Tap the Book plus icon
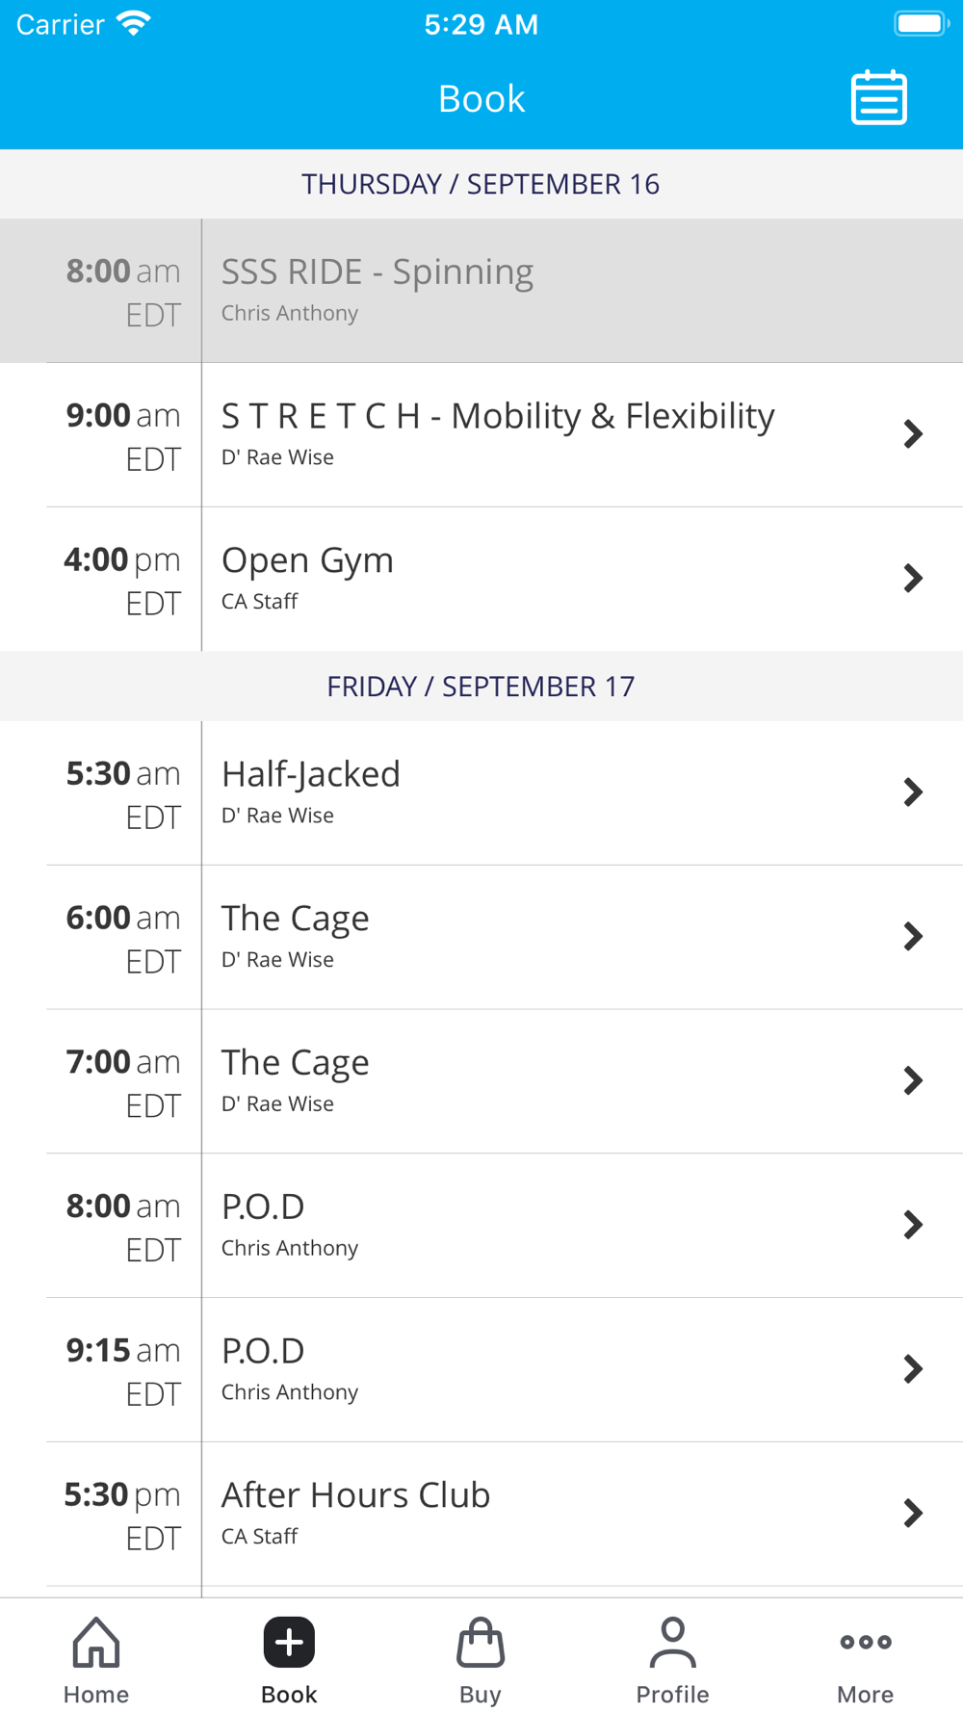 tap(289, 1642)
